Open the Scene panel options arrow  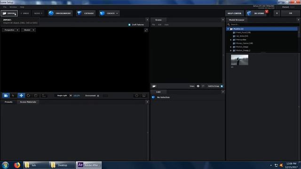click(223, 20)
